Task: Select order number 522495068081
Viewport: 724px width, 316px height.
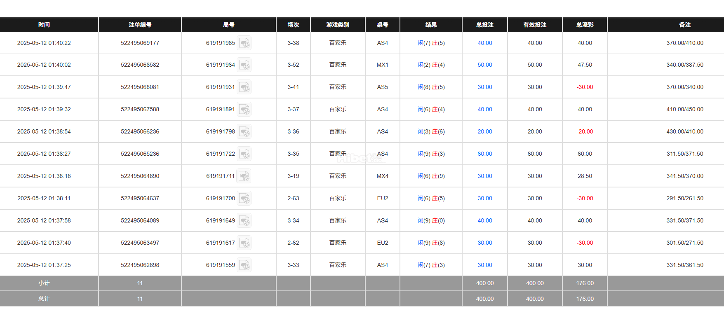Action: click(140, 87)
